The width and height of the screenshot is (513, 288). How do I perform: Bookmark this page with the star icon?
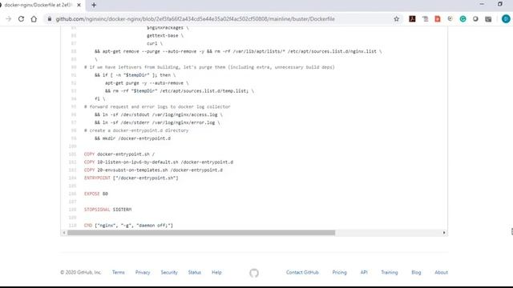tap(397, 19)
